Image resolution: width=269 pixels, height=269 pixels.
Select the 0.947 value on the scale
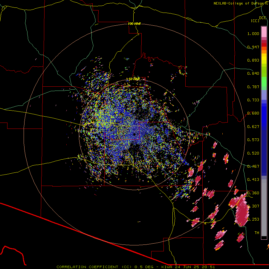click(253, 47)
